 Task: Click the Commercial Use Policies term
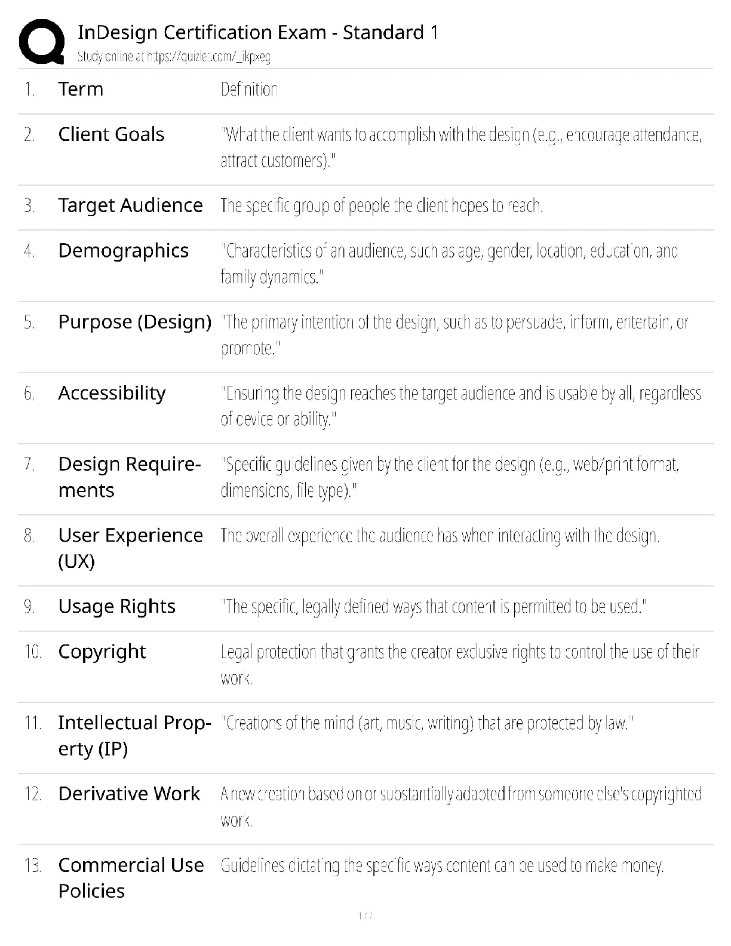click(x=131, y=877)
